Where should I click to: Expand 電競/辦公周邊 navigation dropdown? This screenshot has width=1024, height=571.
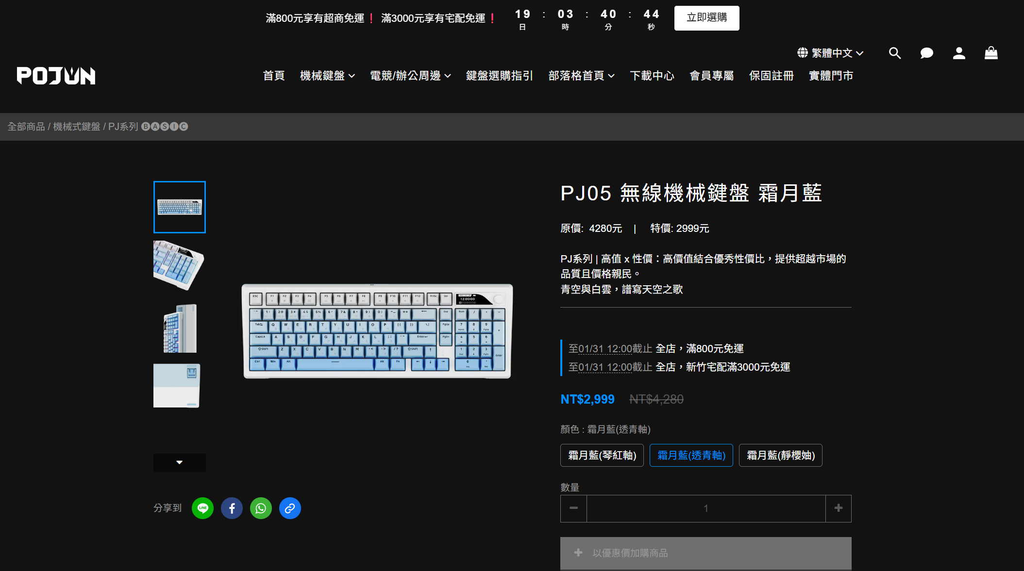411,76
